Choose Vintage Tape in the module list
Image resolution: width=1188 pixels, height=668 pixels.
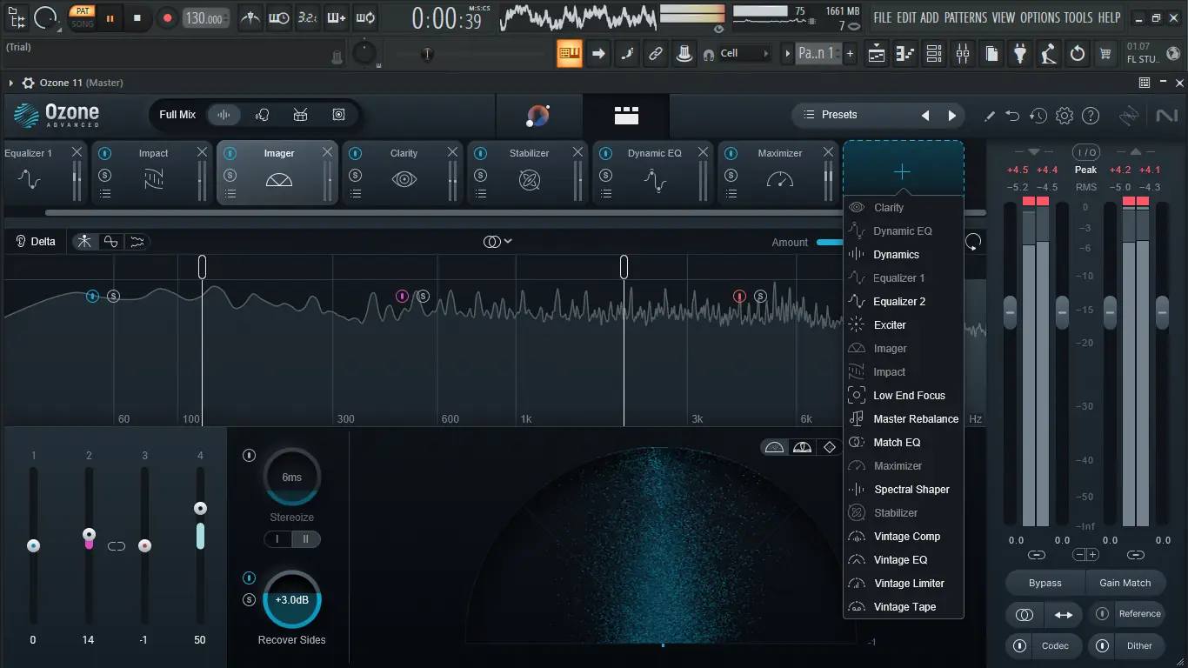pos(904,606)
